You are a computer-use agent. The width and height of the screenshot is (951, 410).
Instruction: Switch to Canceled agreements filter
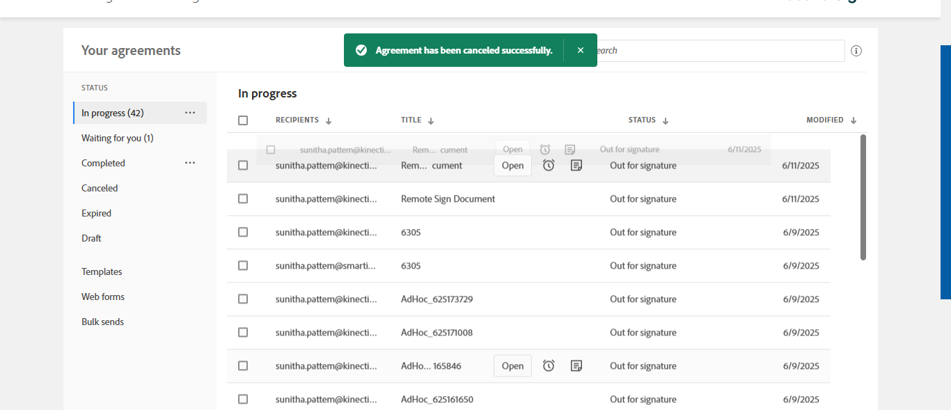pyautogui.click(x=100, y=188)
